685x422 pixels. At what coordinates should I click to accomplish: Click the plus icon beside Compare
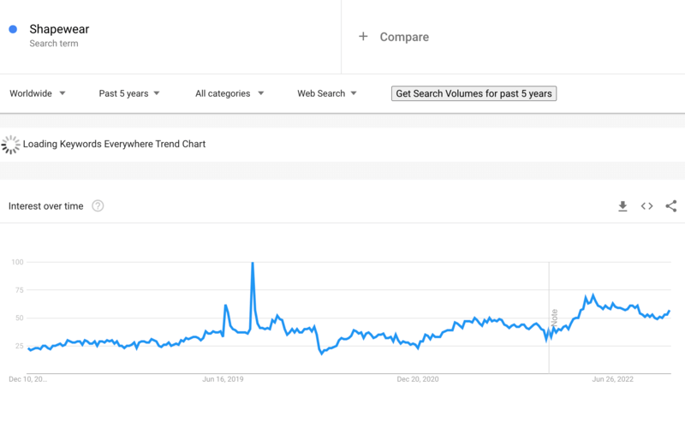coord(363,37)
